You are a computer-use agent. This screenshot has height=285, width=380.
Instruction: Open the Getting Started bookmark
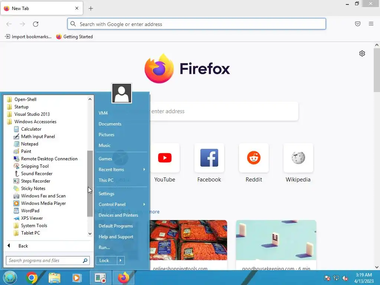coord(74,37)
